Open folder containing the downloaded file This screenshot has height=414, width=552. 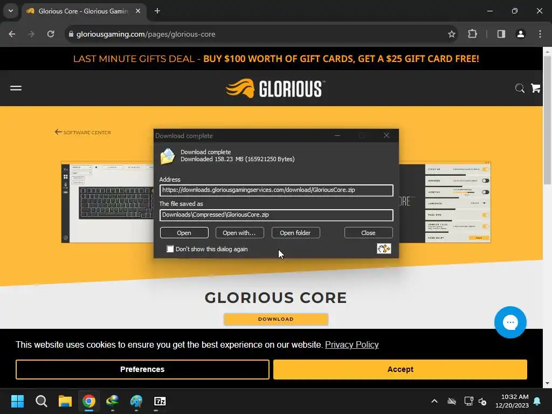coord(295,233)
